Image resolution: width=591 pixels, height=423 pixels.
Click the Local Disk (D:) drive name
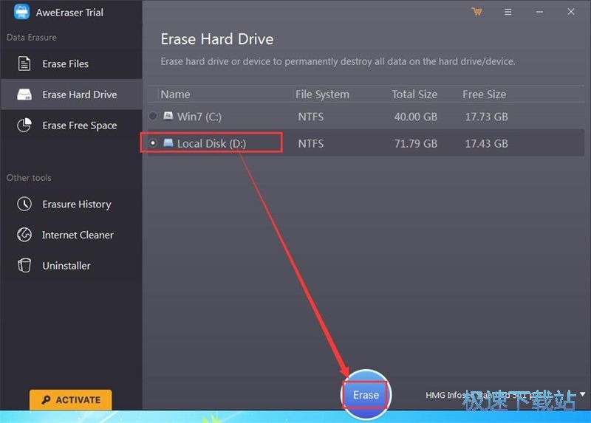(211, 143)
